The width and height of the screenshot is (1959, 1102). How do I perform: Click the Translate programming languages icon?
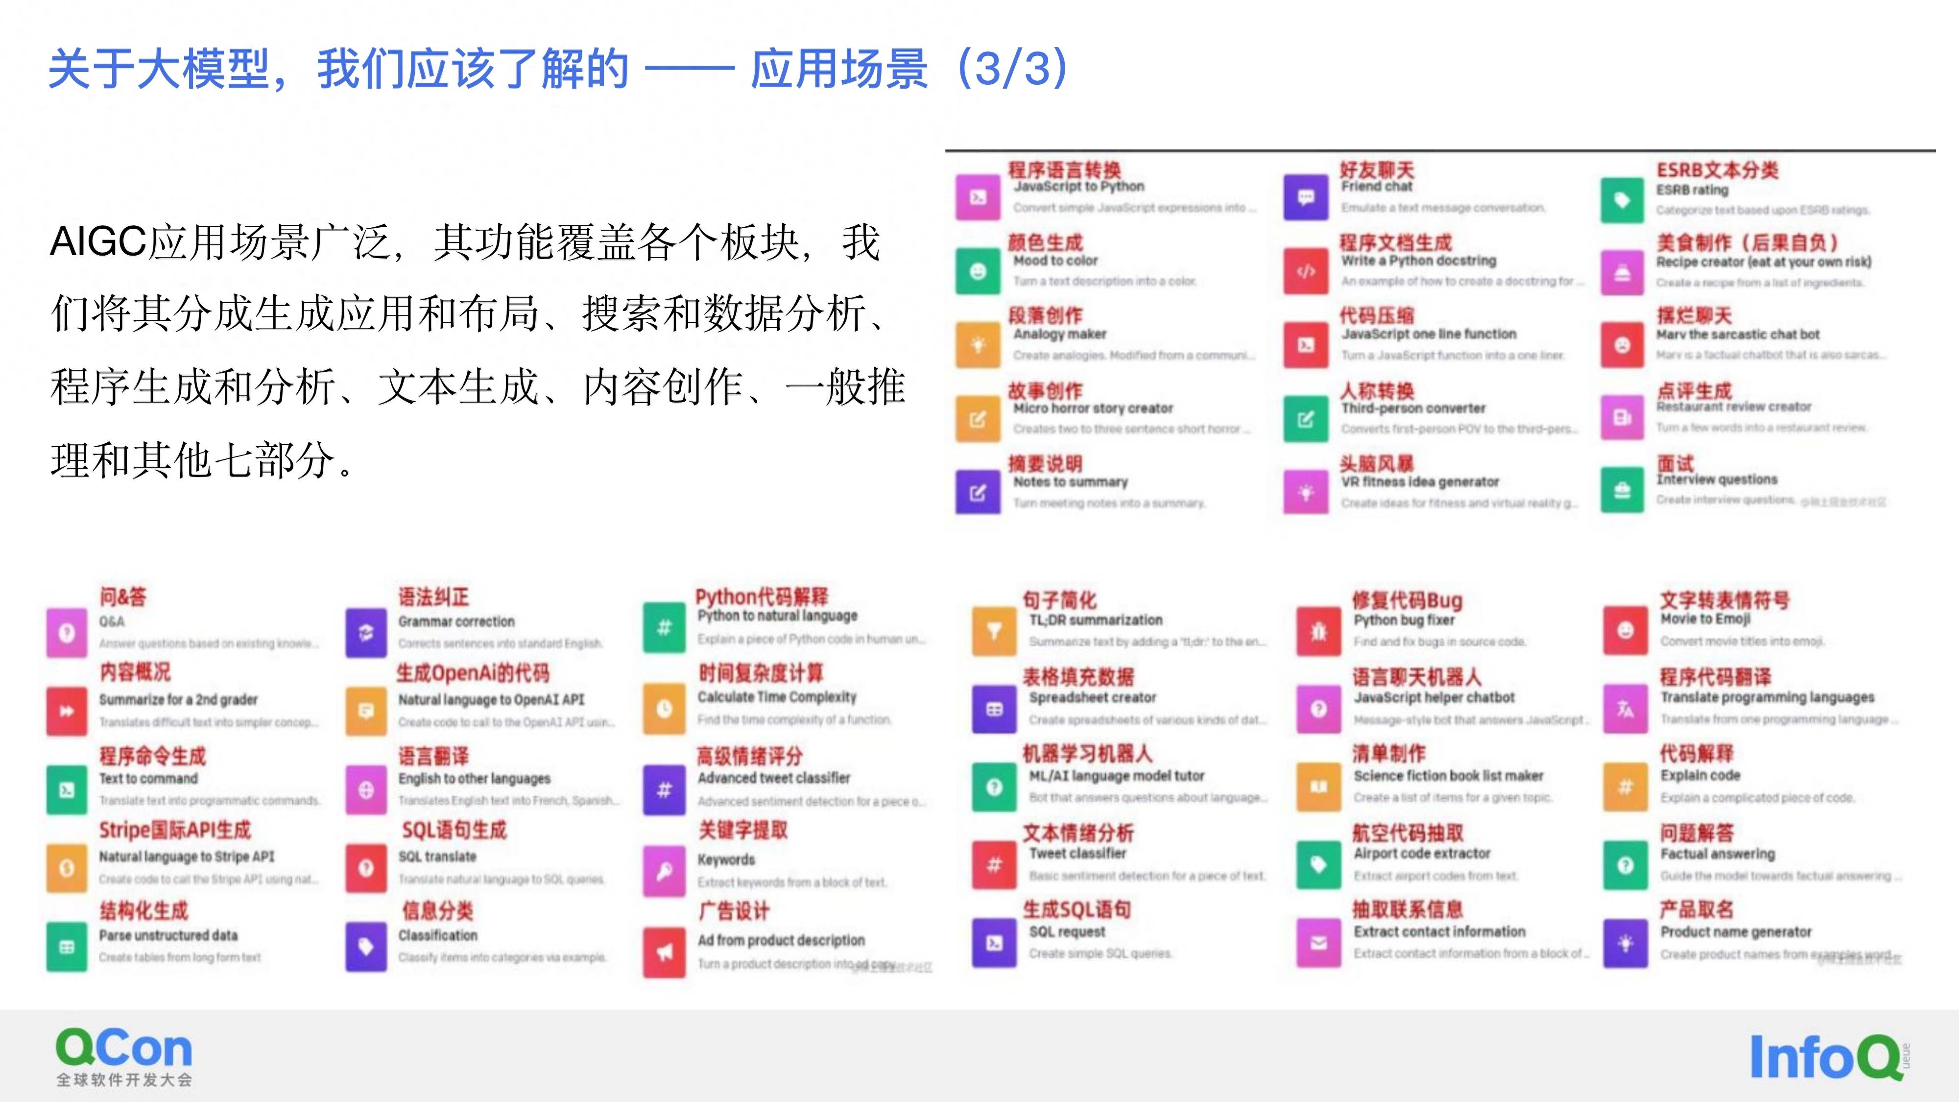pyautogui.click(x=1625, y=709)
